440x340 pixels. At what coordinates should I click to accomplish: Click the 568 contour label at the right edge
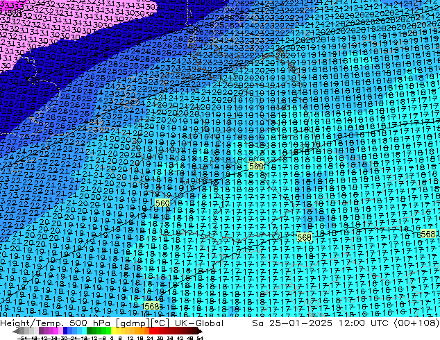428,235
